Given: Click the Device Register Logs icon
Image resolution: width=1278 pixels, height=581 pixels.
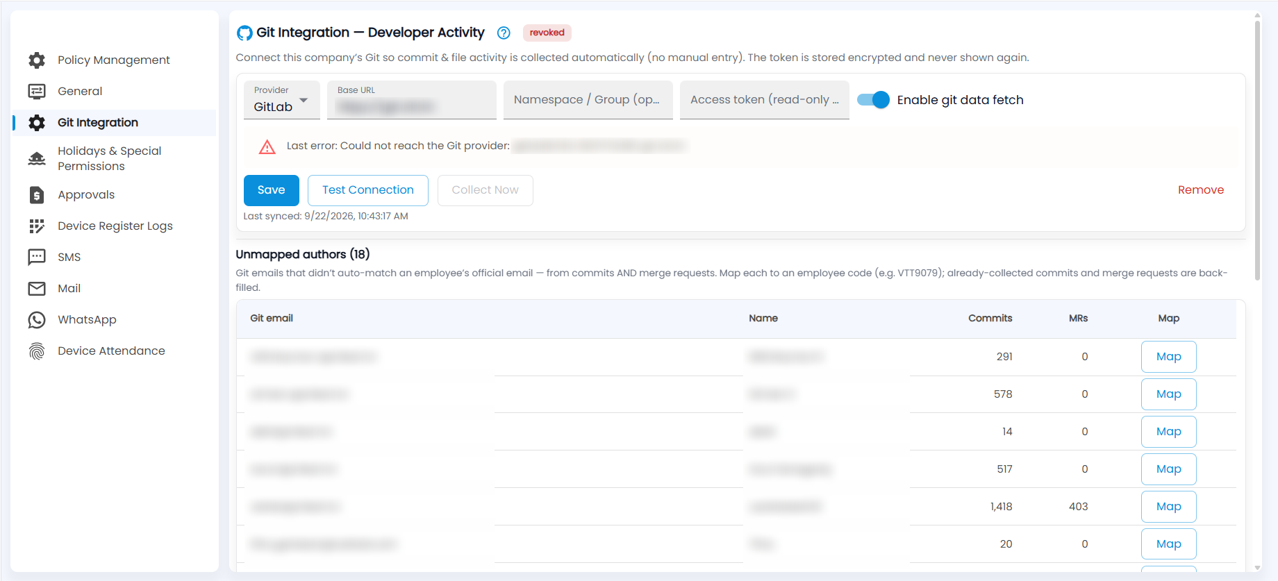Looking at the screenshot, I should (x=37, y=226).
